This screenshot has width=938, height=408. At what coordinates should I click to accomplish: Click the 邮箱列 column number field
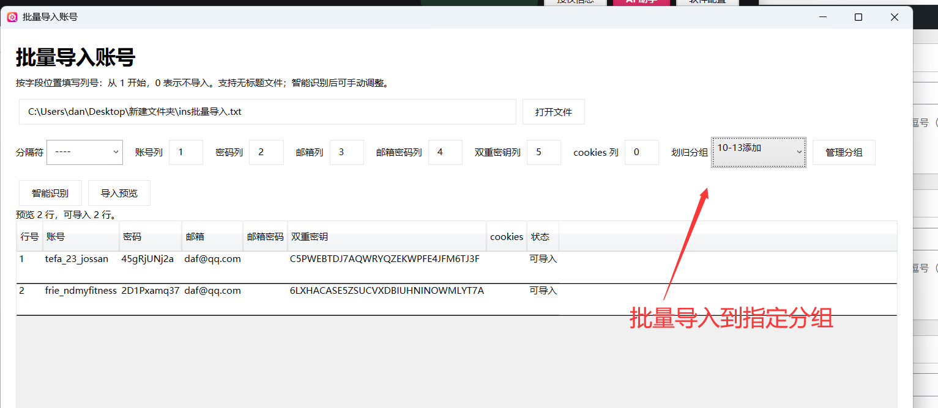click(x=347, y=152)
